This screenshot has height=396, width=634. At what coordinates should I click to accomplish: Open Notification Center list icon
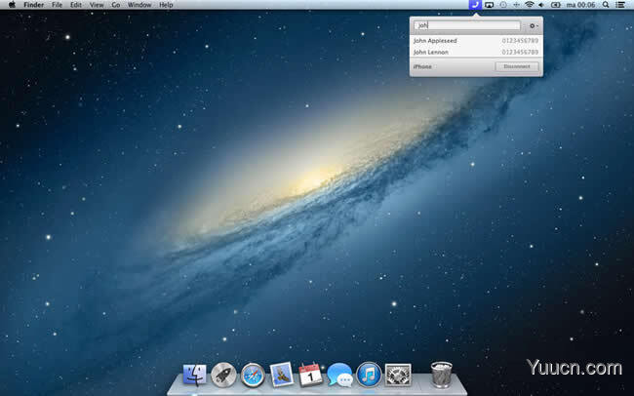point(619,5)
